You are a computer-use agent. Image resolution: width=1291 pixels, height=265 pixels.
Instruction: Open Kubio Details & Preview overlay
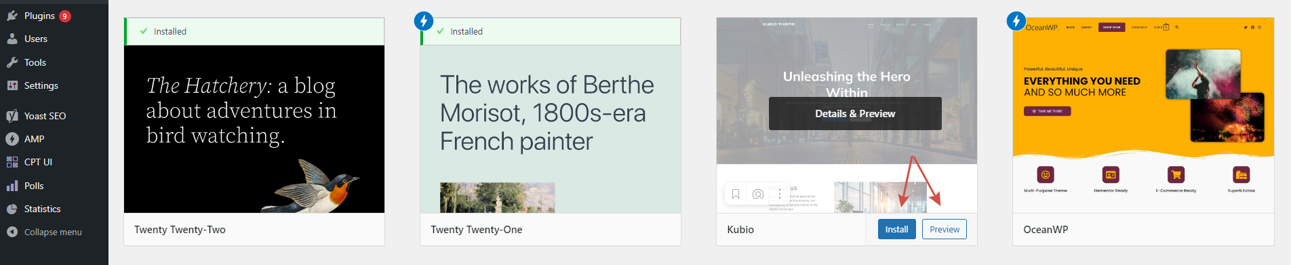point(855,113)
